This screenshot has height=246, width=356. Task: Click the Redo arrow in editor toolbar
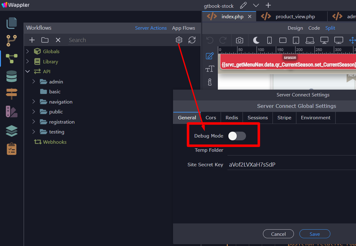point(223,40)
